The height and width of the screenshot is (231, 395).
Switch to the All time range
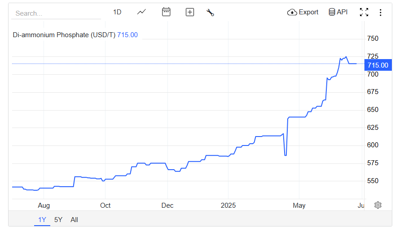pos(74,220)
